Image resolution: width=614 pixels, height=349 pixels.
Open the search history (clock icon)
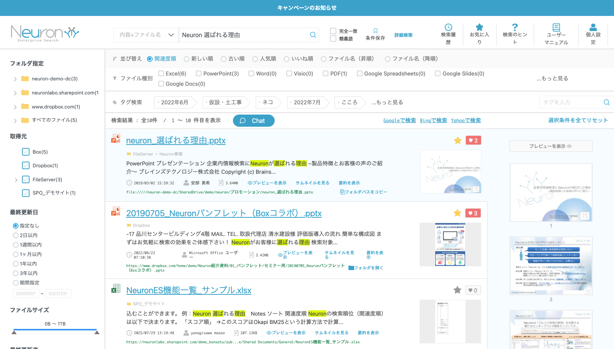point(448,29)
